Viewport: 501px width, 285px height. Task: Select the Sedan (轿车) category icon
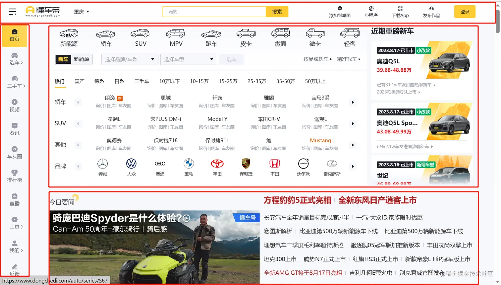pos(106,34)
